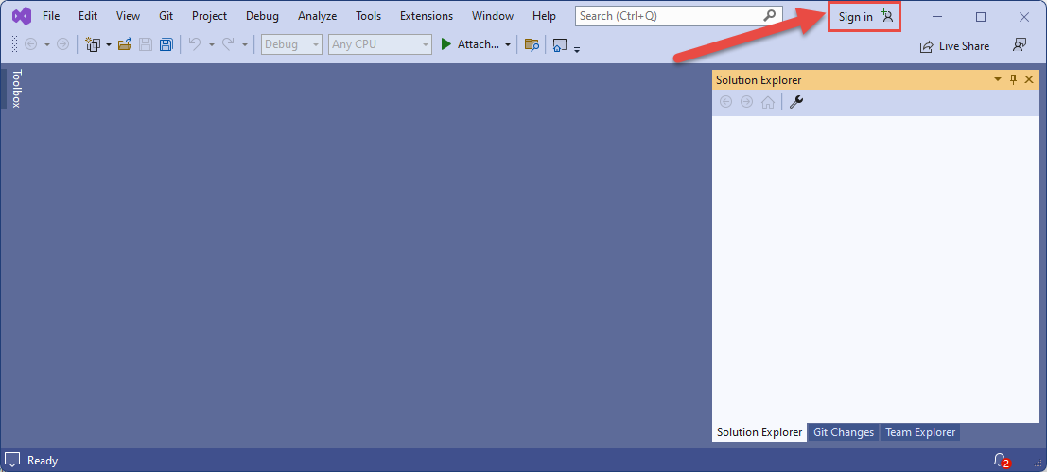Click the Undo icon

coord(194,44)
